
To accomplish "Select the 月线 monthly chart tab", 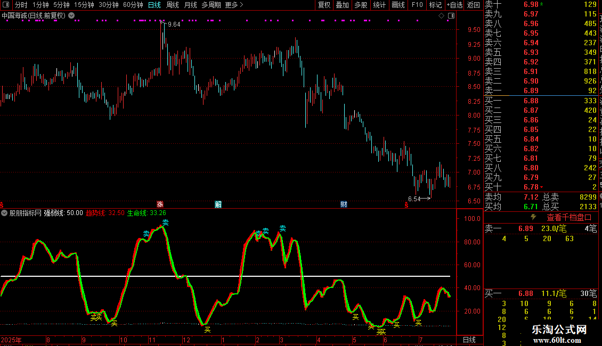I will pyautogui.click(x=190, y=5).
